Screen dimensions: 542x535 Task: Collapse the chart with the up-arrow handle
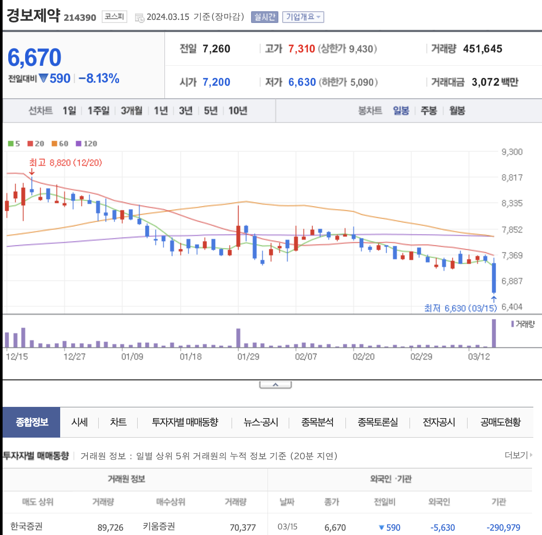coord(275,385)
